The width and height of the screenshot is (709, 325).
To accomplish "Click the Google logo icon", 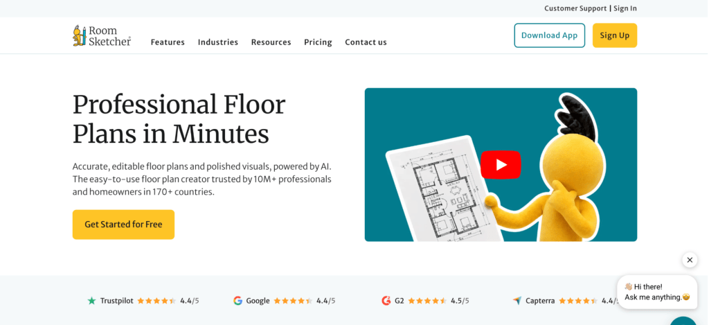I will 238,301.
